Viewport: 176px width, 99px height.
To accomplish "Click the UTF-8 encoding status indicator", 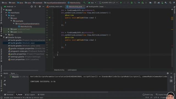I will tap(156, 98).
